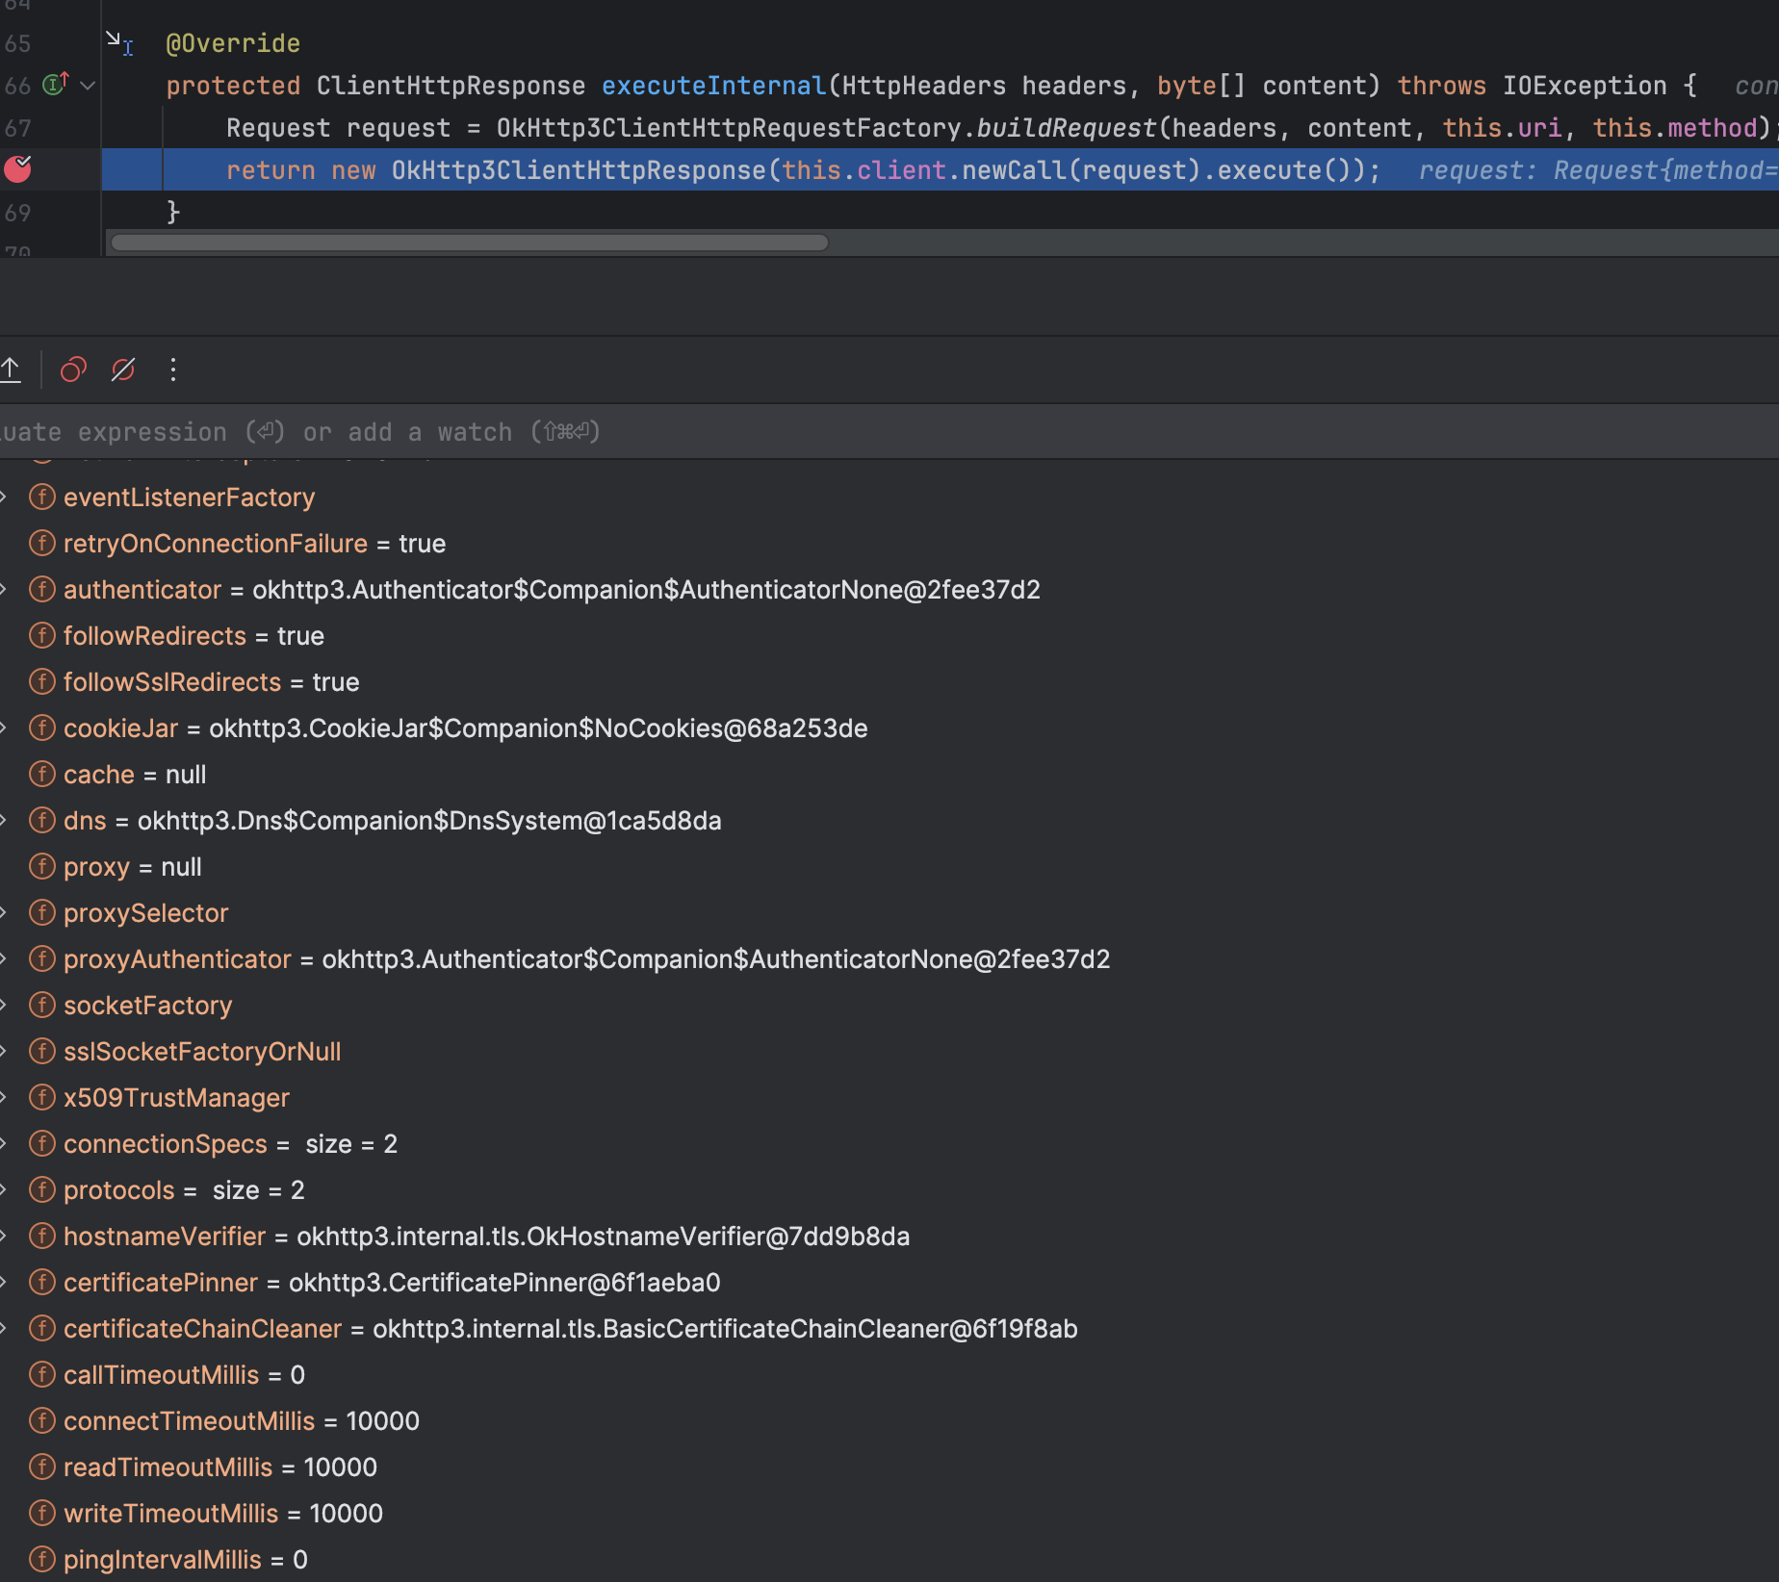The height and width of the screenshot is (1582, 1779).
Task: Open the debugger more options menu
Action: coord(173,370)
